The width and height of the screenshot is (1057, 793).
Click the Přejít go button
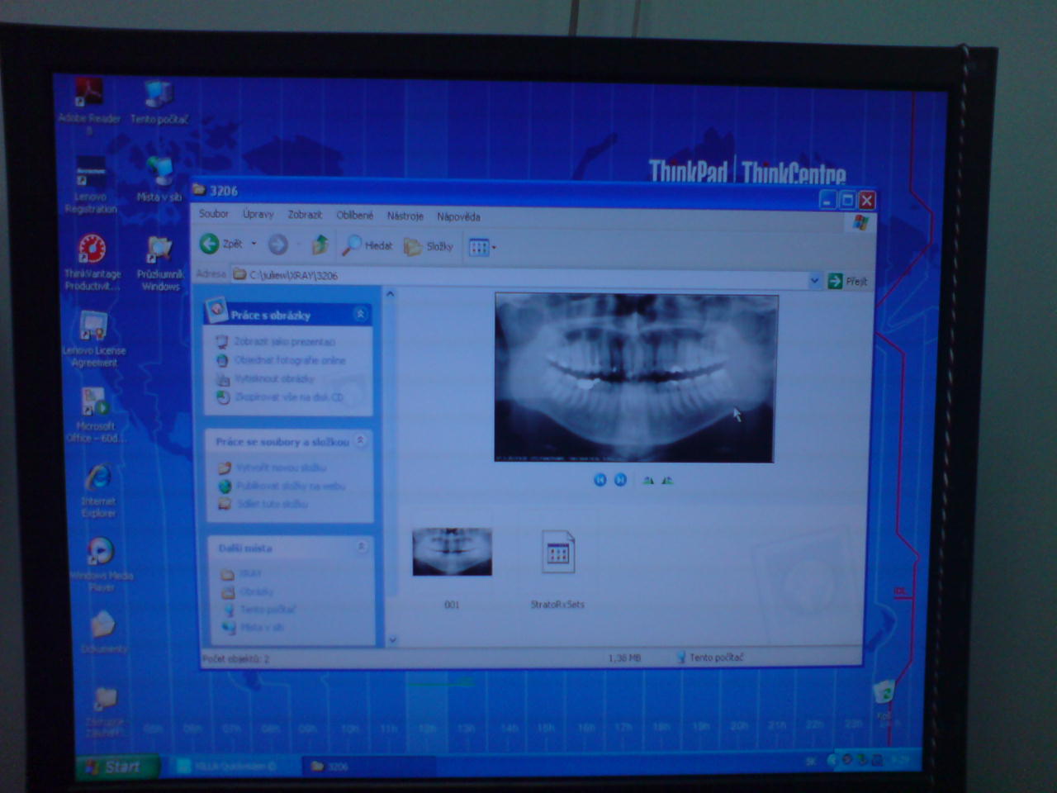(847, 282)
